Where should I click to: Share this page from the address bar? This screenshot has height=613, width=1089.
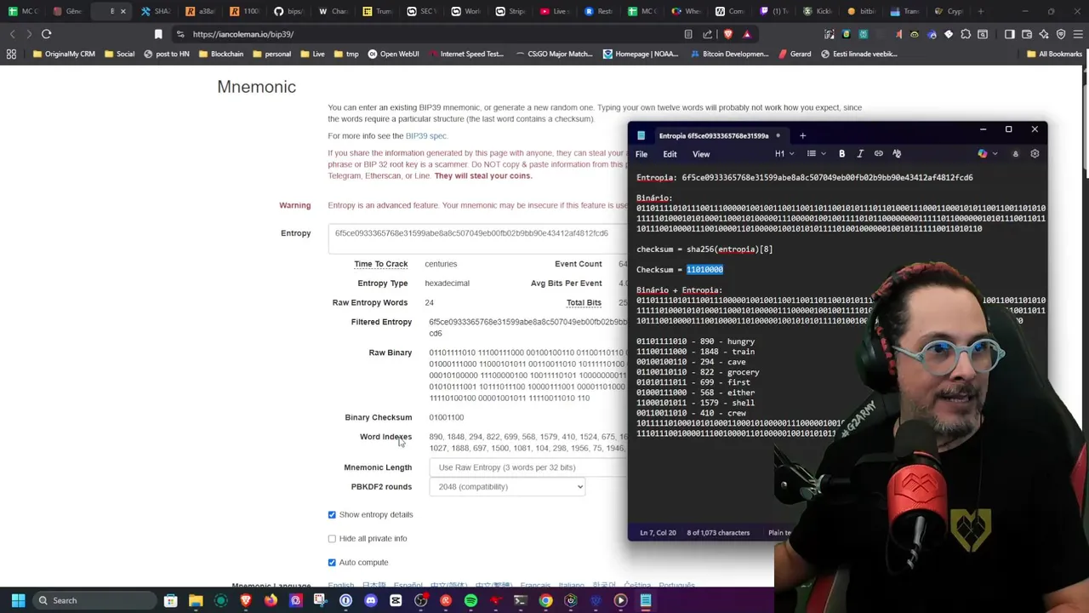click(708, 34)
